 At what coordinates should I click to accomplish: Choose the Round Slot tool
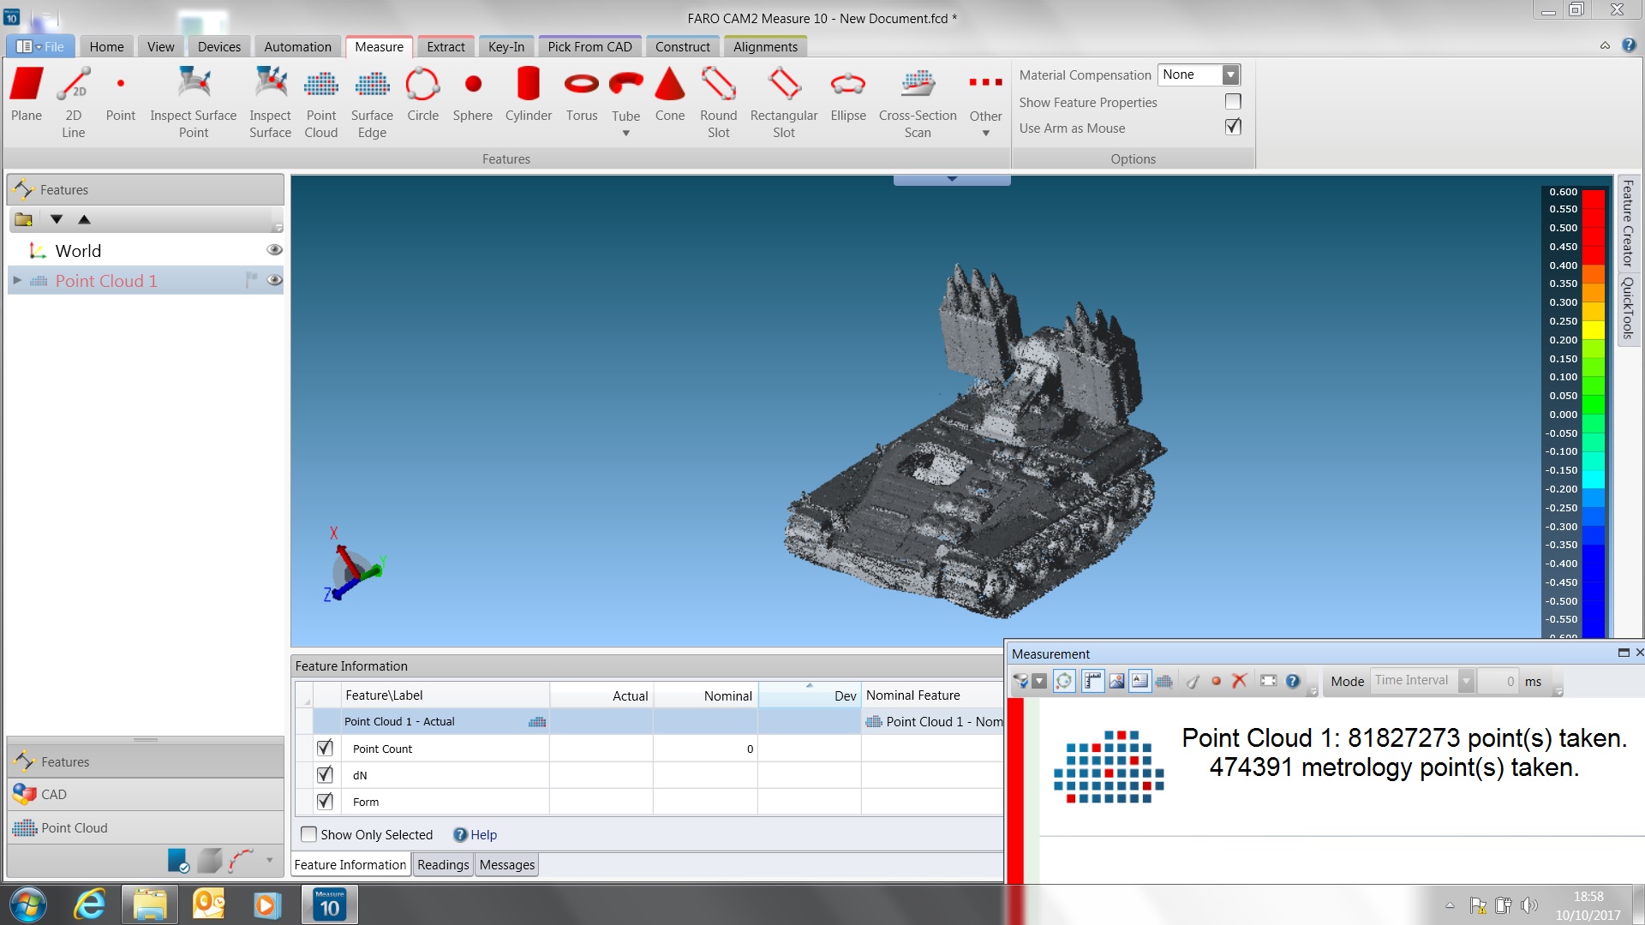719,102
